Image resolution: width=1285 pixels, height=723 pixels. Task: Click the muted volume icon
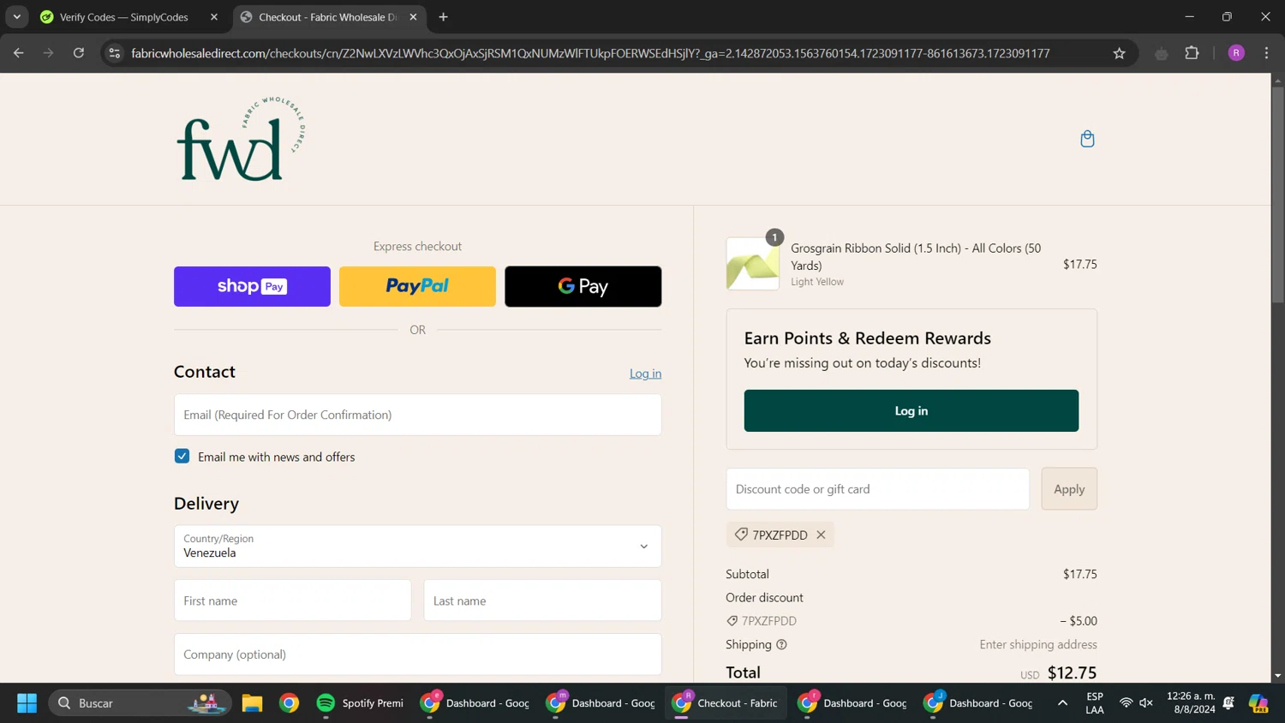click(x=1146, y=703)
